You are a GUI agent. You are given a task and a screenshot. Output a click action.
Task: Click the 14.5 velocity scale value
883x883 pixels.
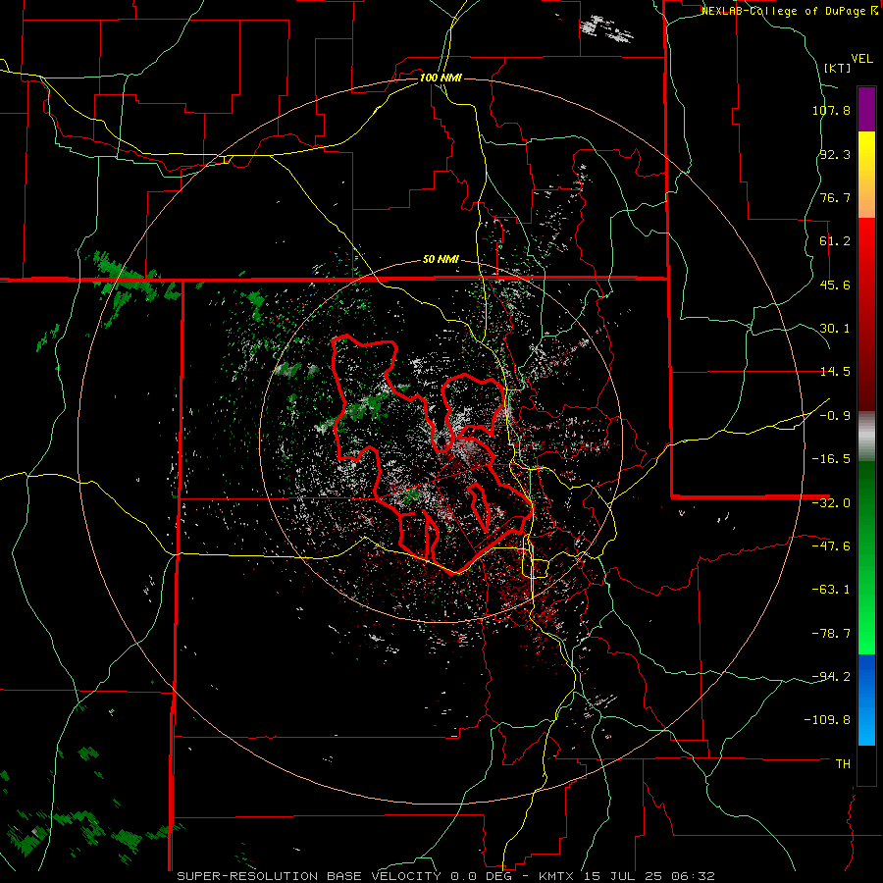pyautogui.click(x=835, y=372)
